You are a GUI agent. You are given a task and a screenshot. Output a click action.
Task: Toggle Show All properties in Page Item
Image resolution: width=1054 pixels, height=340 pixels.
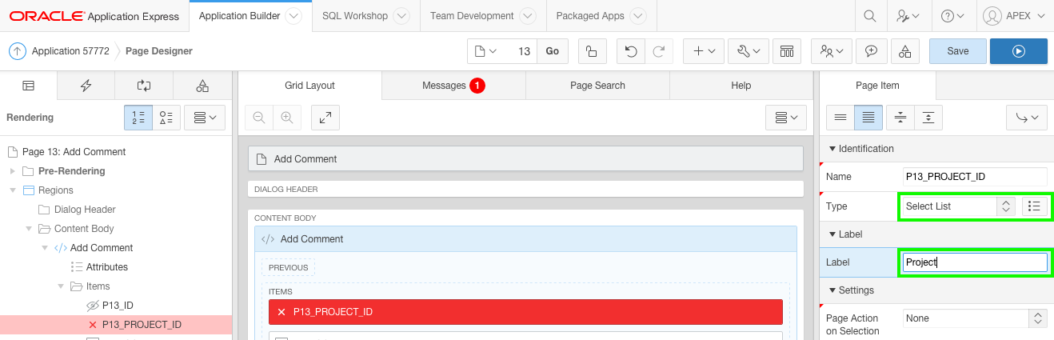tap(868, 118)
